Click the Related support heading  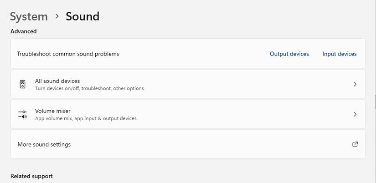tap(31, 176)
